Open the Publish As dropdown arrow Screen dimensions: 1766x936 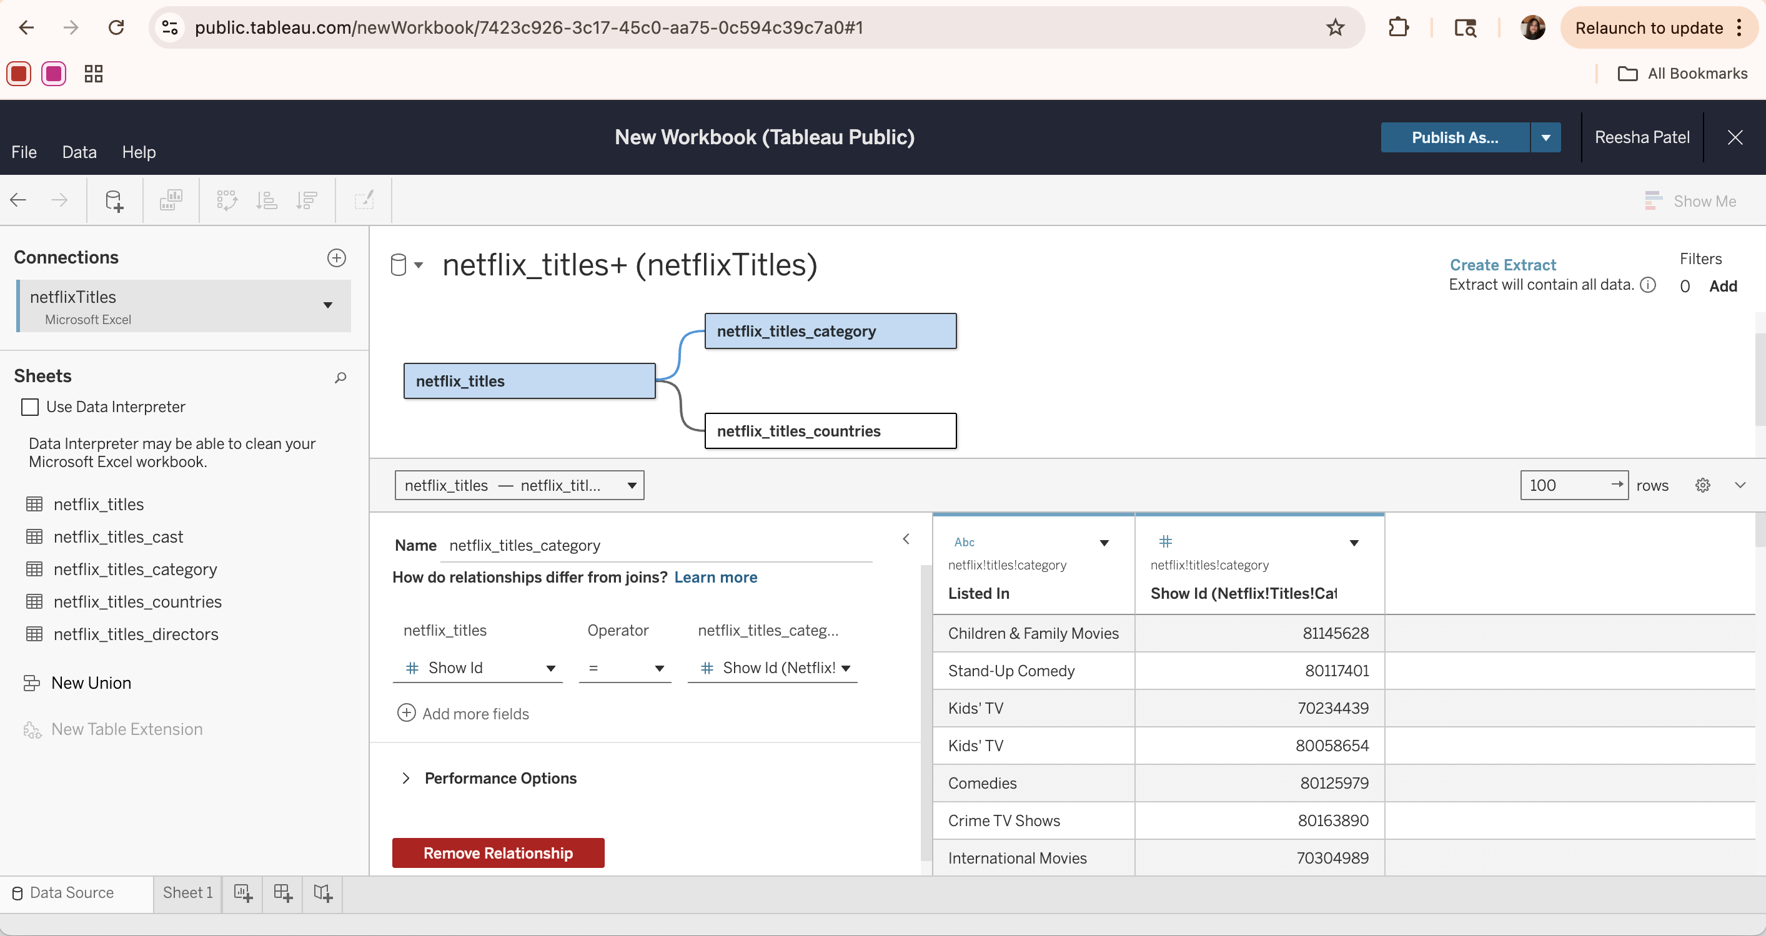[1545, 137]
